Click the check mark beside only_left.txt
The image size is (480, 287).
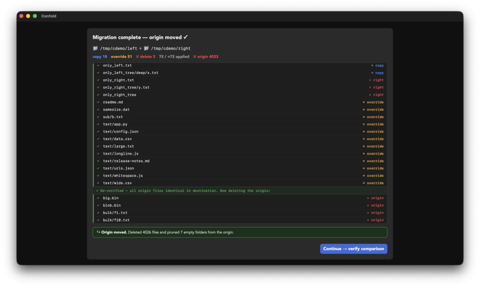98,65
